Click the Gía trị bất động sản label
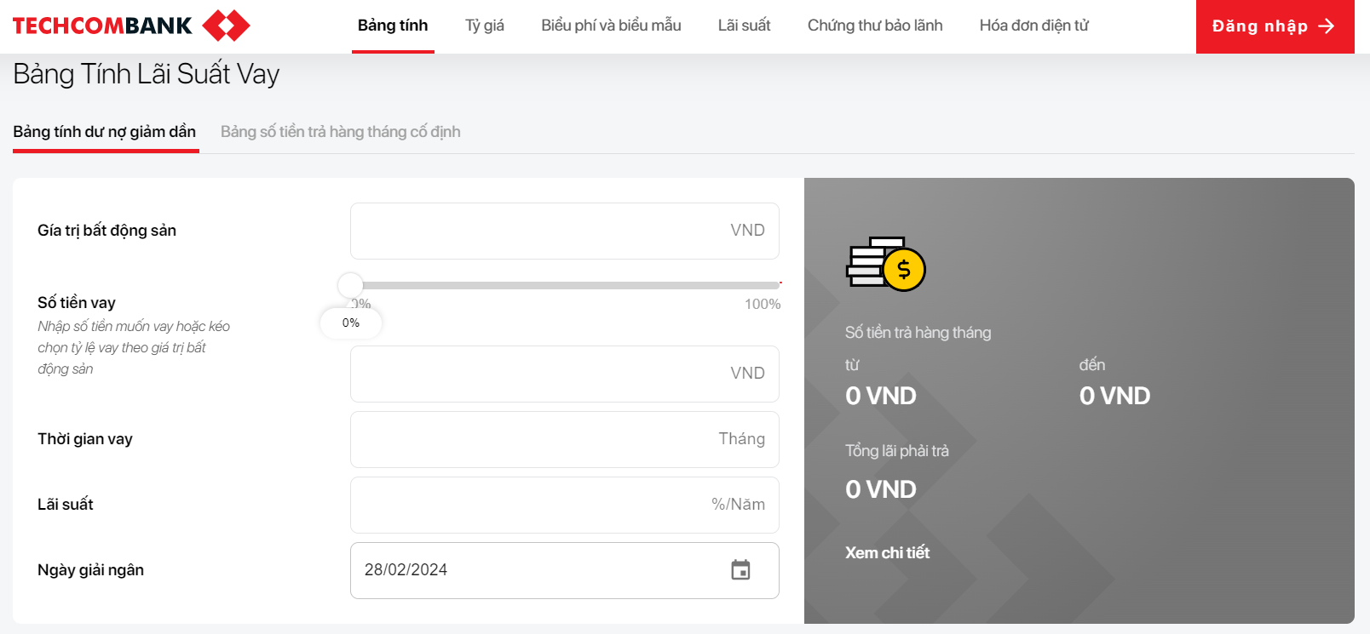1370x634 pixels. coord(106,231)
